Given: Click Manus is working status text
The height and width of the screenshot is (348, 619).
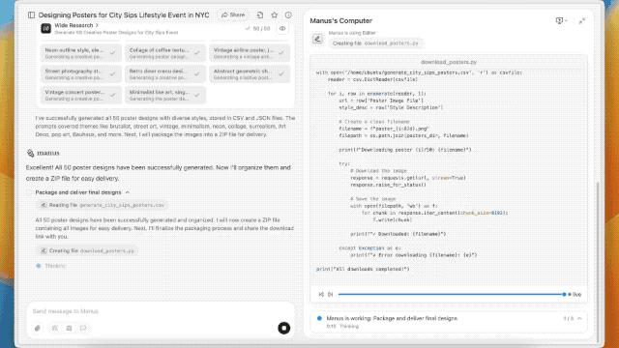Looking at the screenshot, I should (x=392, y=318).
